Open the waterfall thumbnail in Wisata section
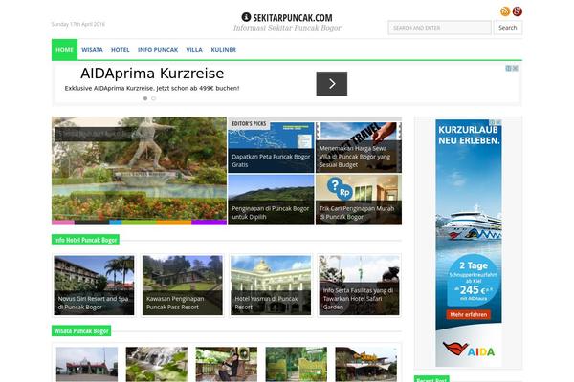The height and width of the screenshot is (382, 574). 157,364
